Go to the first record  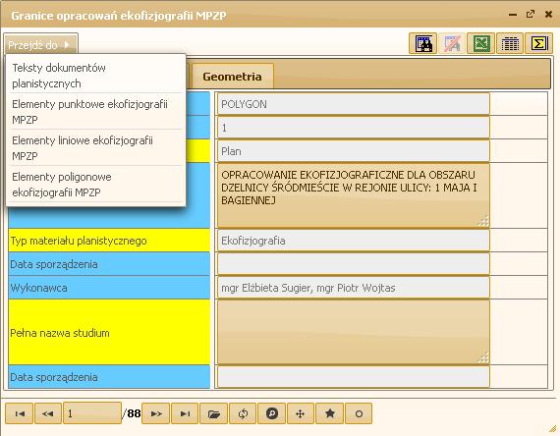coord(20,413)
